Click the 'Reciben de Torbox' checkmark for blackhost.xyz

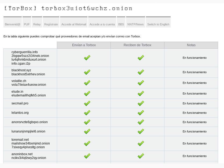141,72
